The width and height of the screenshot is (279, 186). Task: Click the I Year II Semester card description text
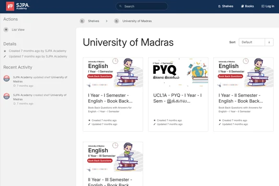click(240, 109)
